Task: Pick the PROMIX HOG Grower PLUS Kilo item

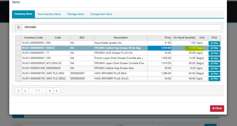Action: click(x=214, y=53)
